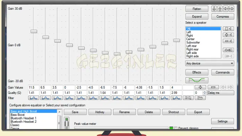
Task: Shift all gains down with down arrow
Action: tap(214, 9)
